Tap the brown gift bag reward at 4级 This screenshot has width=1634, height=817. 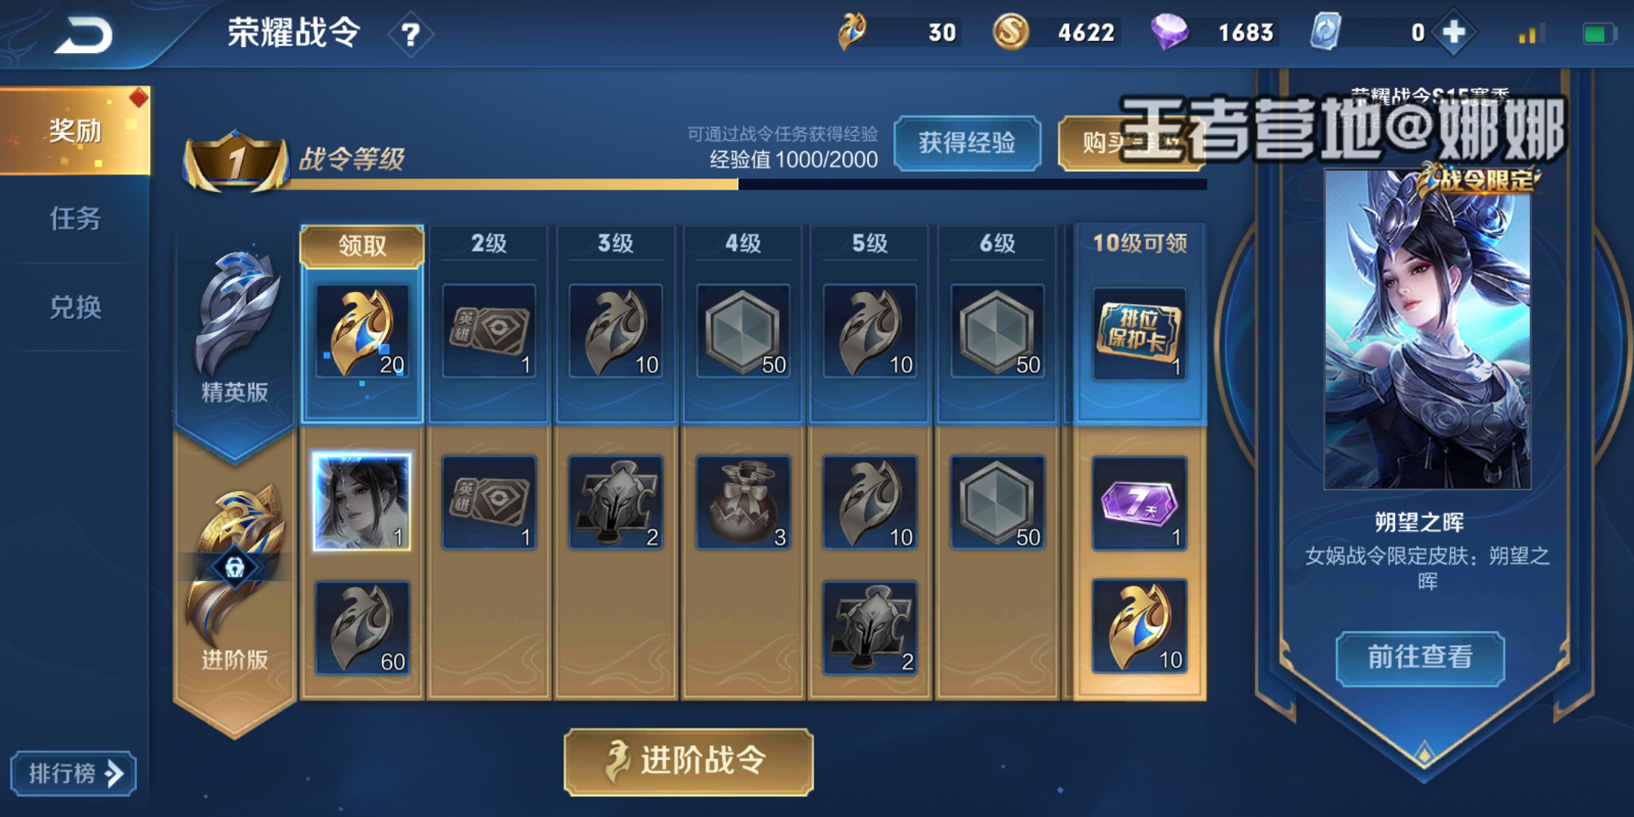point(743,502)
